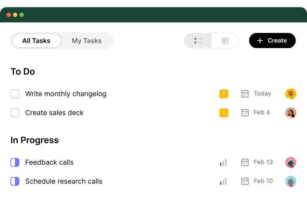Open the Feedback calls task

click(x=49, y=162)
